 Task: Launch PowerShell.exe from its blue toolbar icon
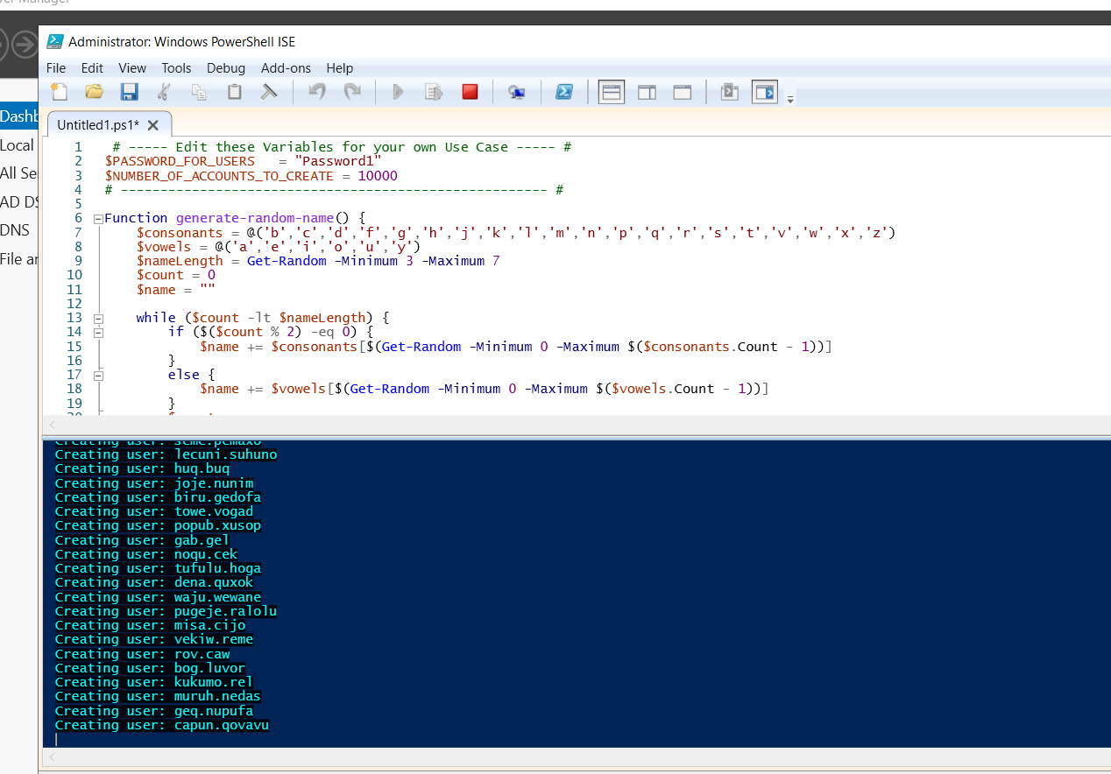[x=564, y=91]
